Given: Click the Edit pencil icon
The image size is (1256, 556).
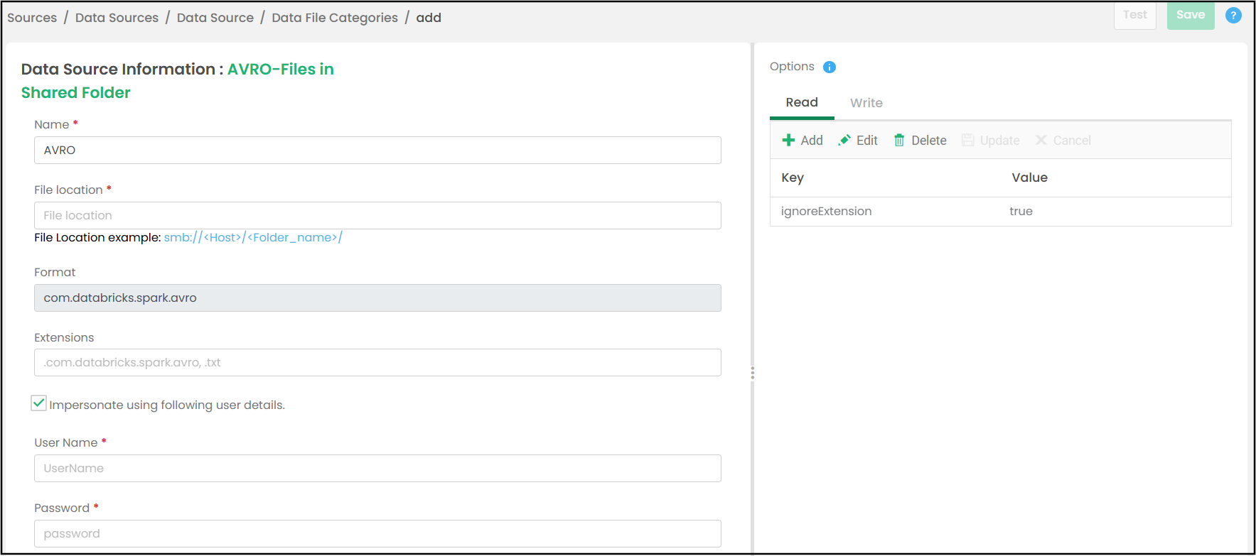Looking at the screenshot, I should pyautogui.click(x=844, y=140).
